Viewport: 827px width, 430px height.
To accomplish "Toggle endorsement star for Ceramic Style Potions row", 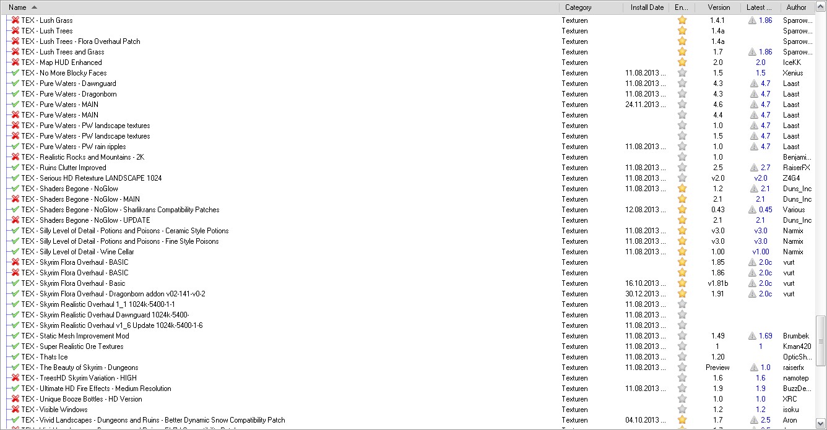I will 682,231.
